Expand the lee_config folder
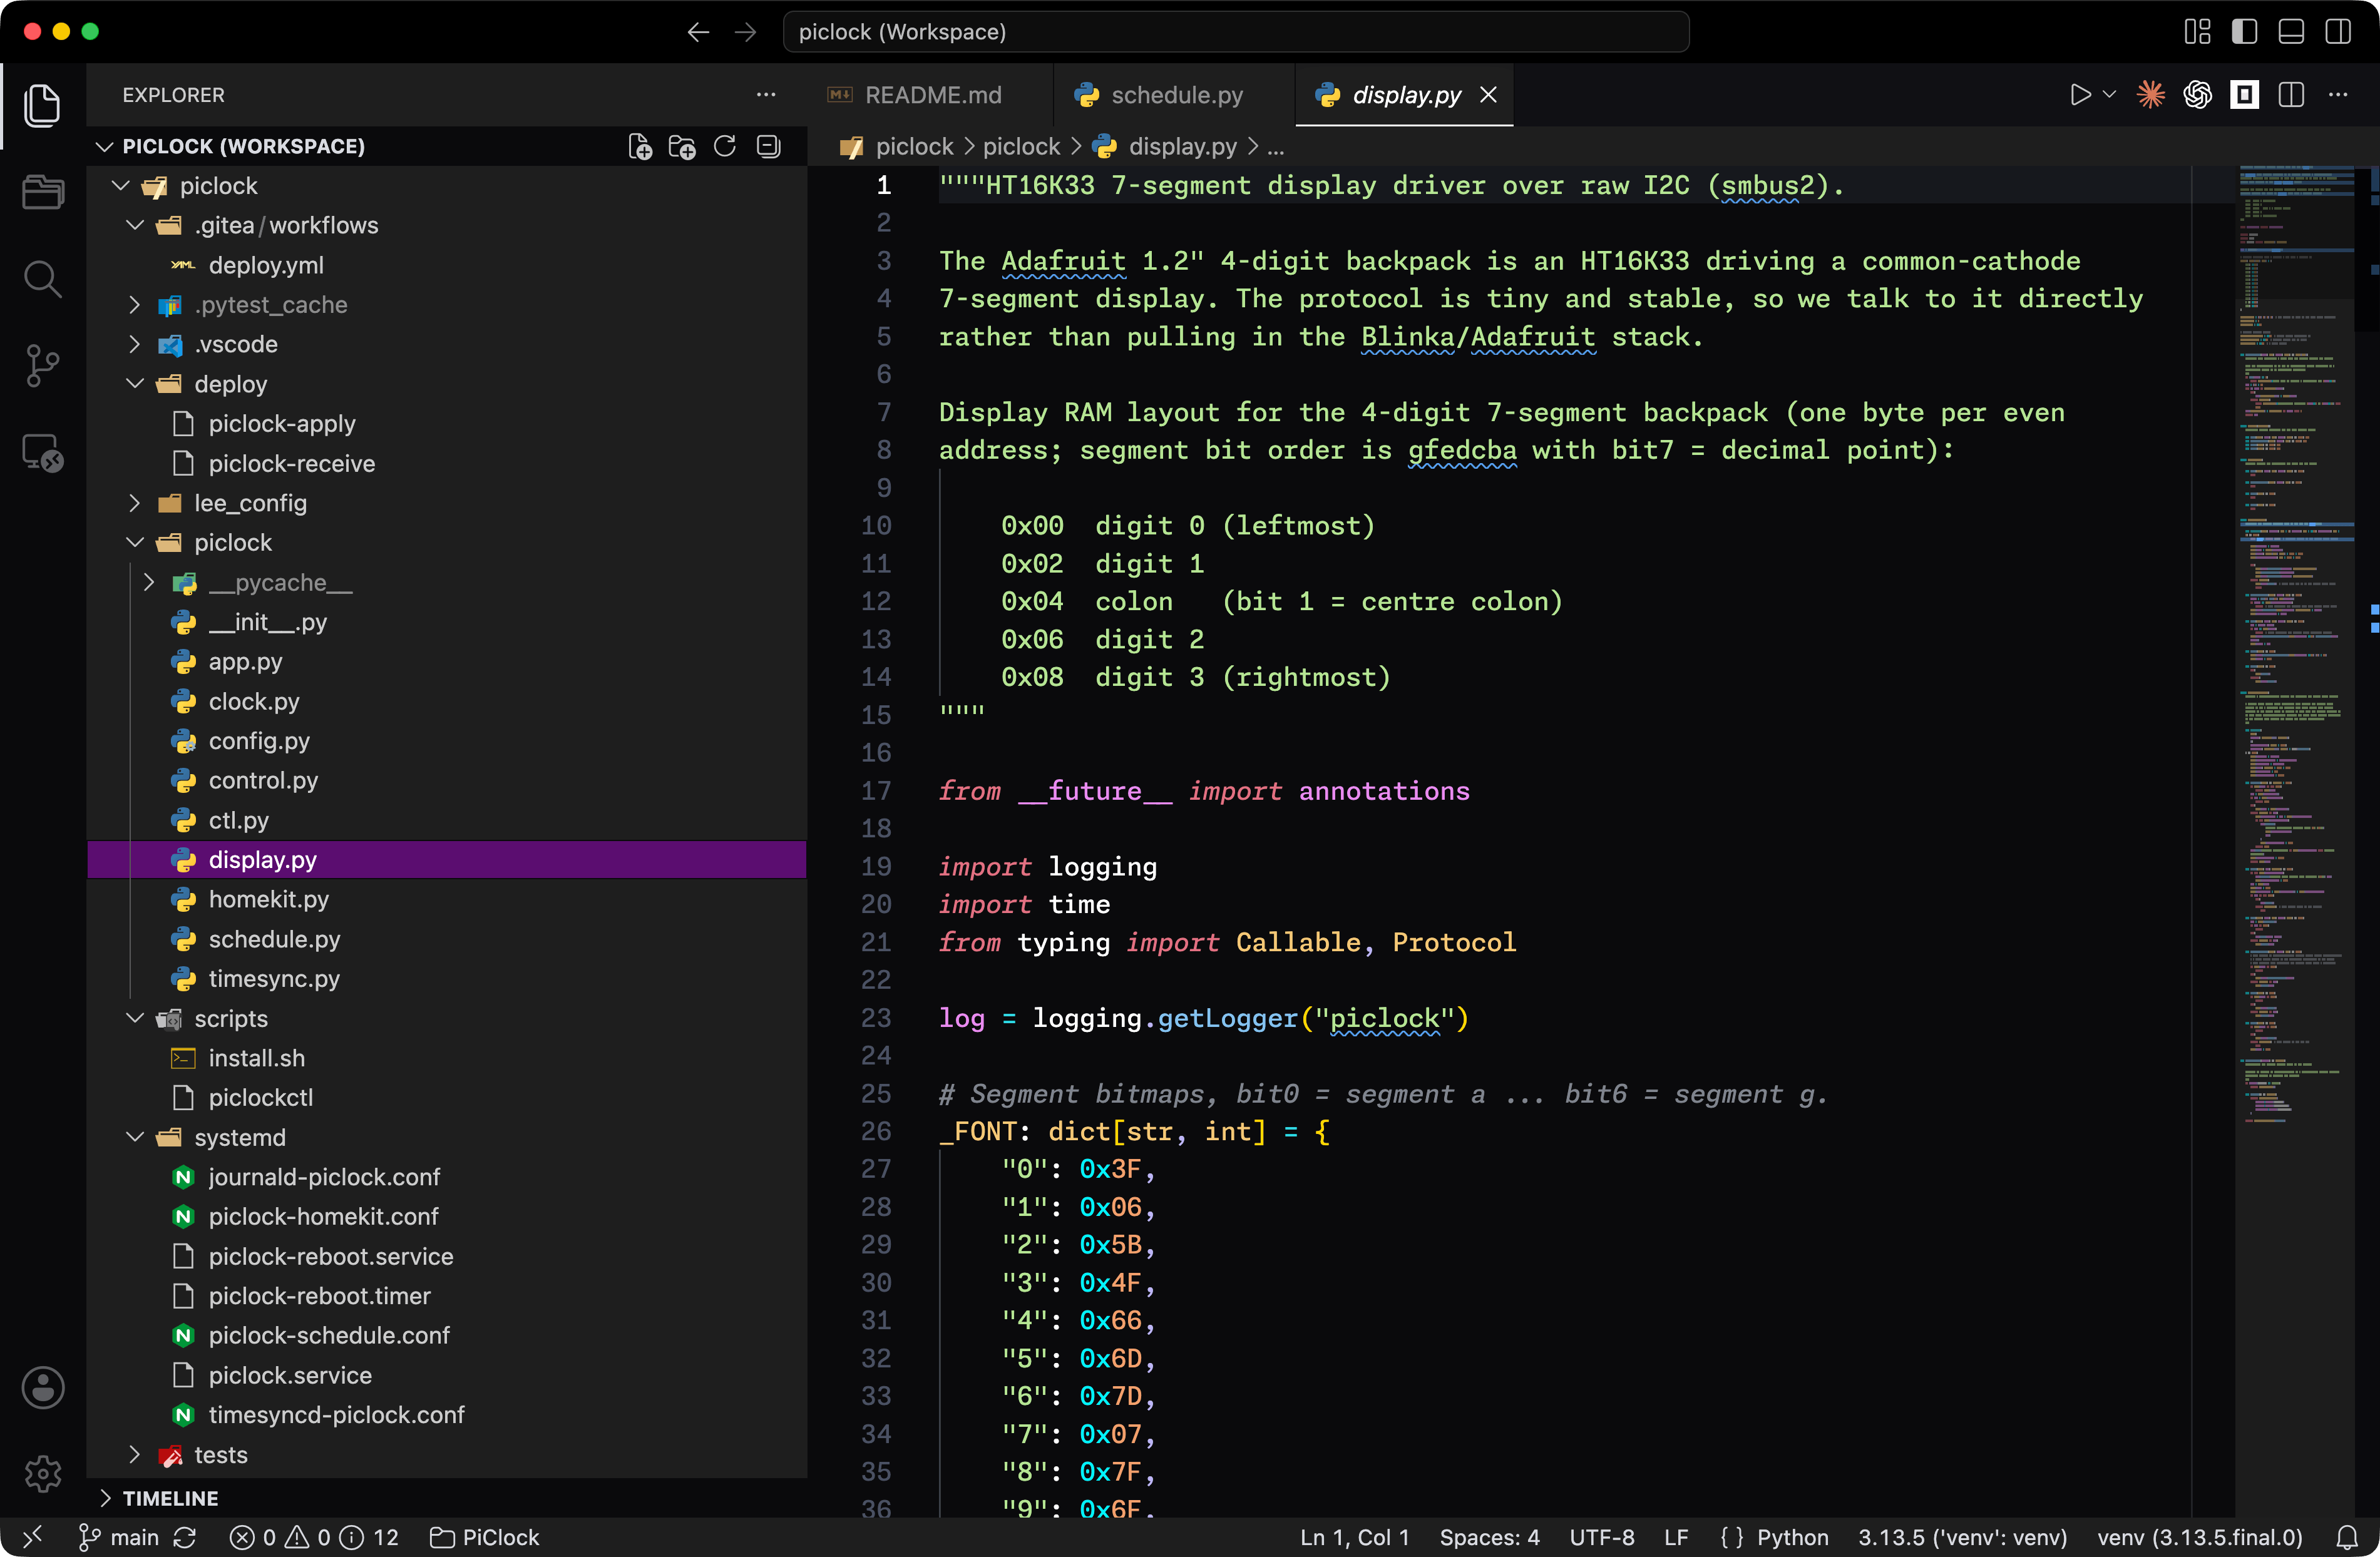Image resolution: width=2380 pixels, height=1557 pixels. pyautogui.click(x=135, y=503)
